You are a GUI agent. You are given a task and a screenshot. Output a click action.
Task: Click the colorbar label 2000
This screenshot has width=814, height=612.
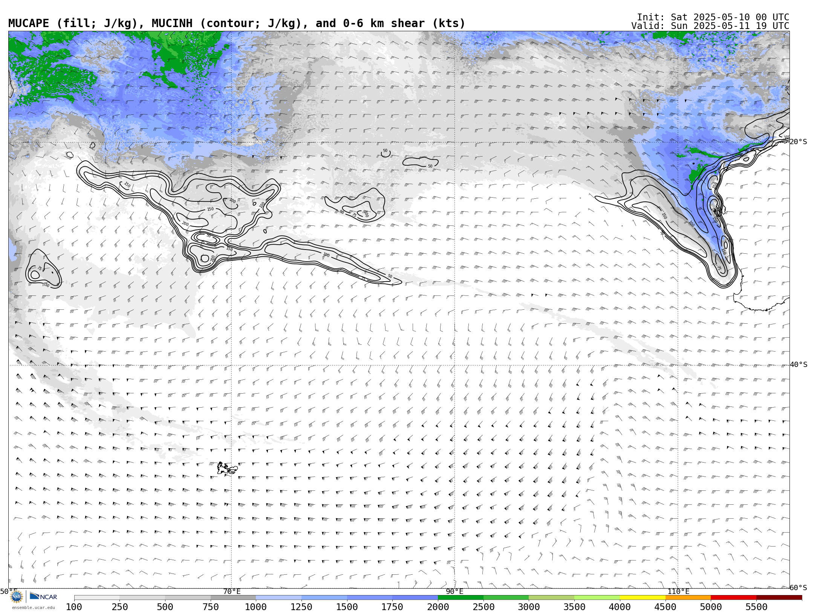click(x=438, y=607)
